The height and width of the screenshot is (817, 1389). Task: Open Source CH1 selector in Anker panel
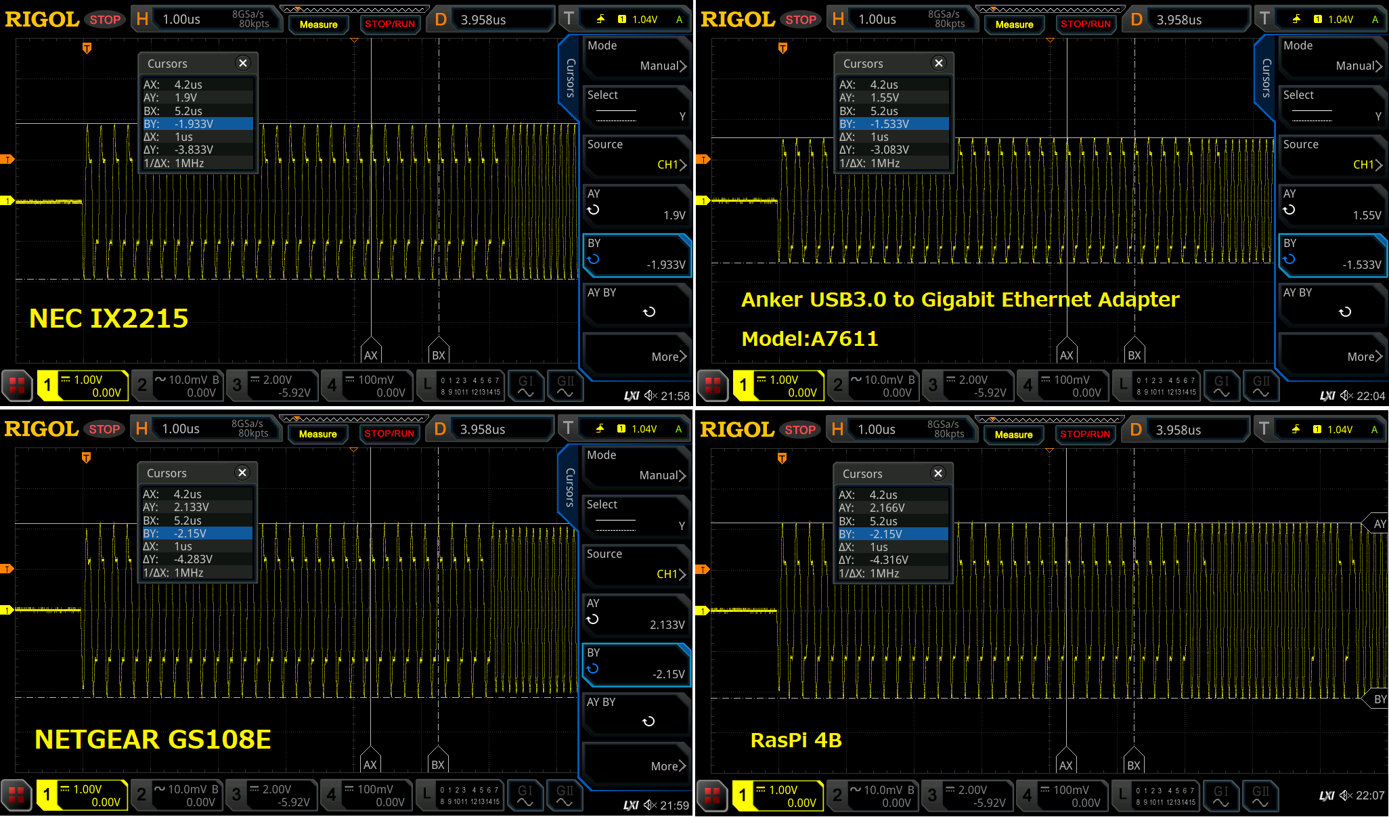pos(1331,155)
